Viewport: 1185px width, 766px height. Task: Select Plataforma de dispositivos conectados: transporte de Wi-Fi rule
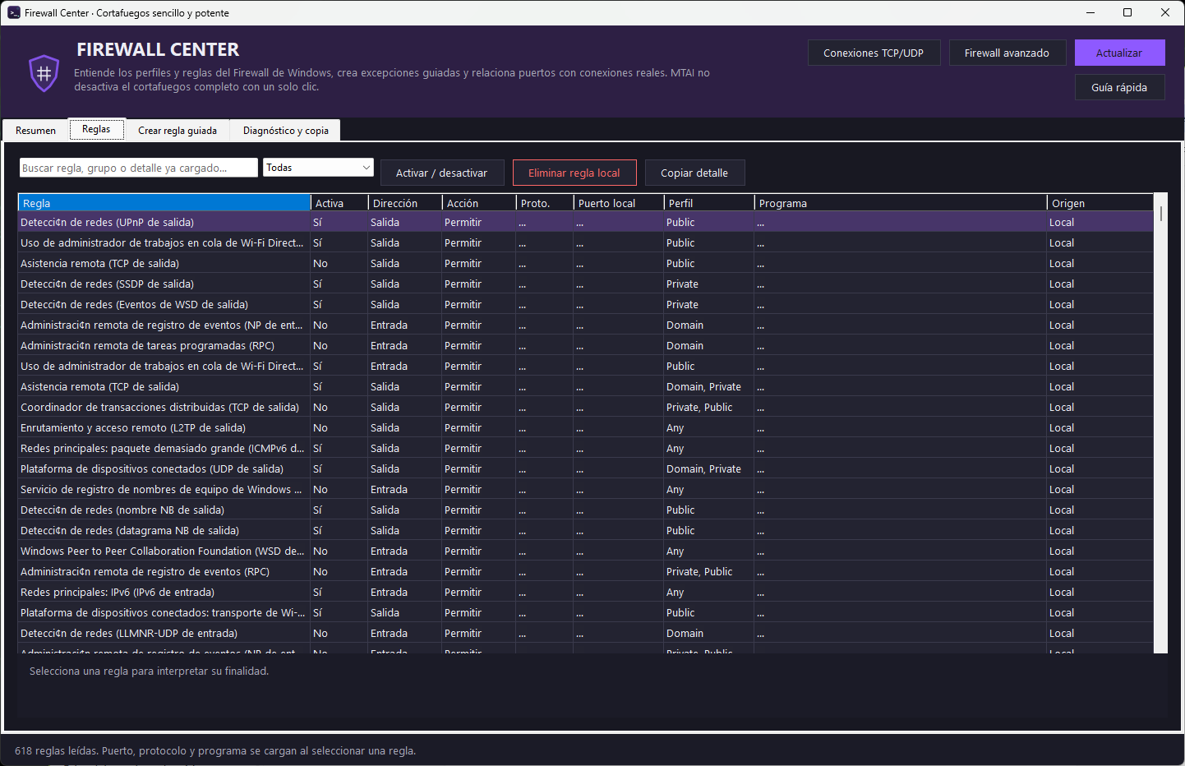coord(585,612)
